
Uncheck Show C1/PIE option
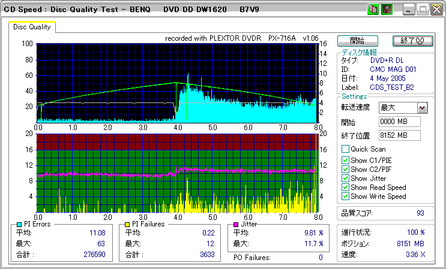345,160
